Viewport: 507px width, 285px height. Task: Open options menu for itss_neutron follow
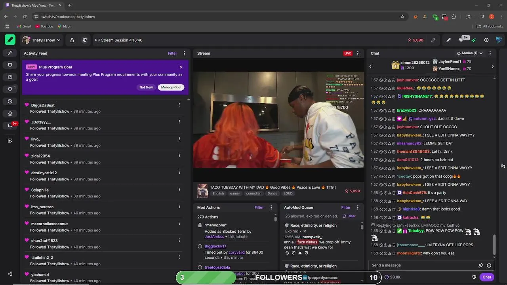[x=179, y=206]
